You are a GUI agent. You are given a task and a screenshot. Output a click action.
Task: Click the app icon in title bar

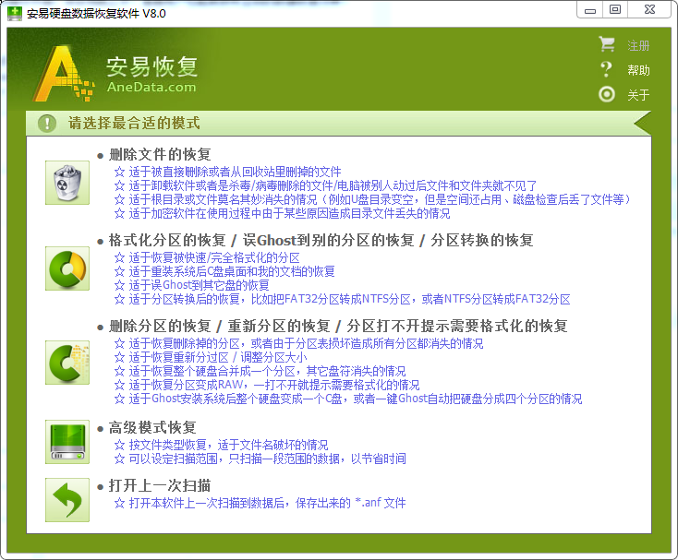(14, 14)
